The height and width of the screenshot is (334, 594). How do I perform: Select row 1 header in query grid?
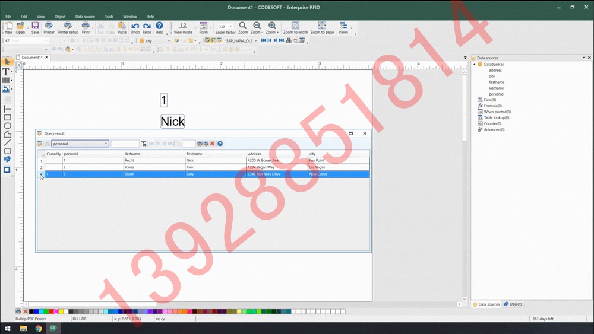(42, 161)
